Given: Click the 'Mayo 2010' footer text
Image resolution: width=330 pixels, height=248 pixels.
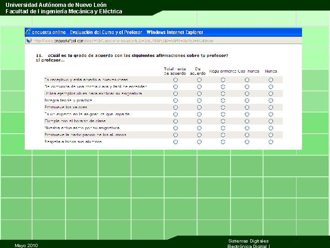Looking at the screenshot, I should tap(26, 245).
